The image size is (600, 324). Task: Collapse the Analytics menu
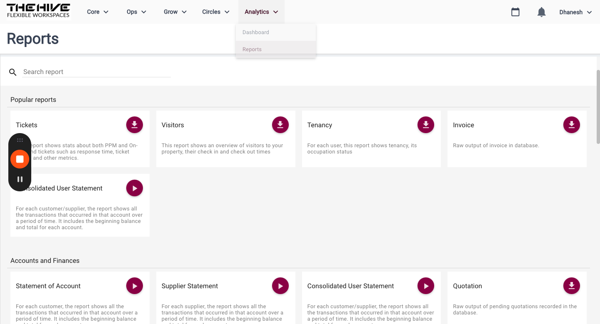261,12
